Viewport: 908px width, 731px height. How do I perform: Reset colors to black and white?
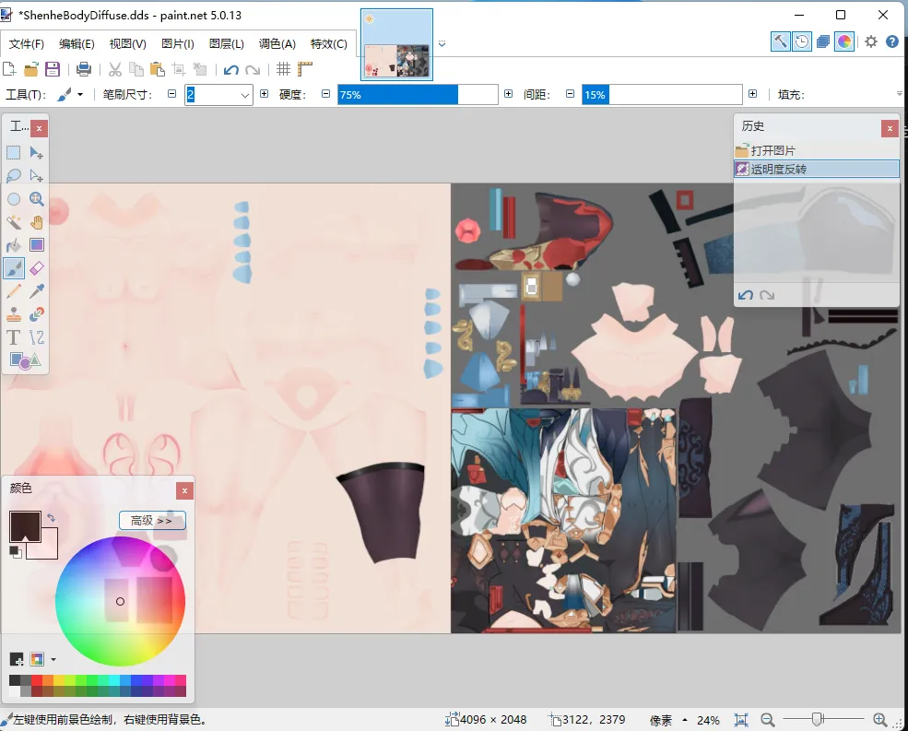pyautogui.click(x=16, y=552)
